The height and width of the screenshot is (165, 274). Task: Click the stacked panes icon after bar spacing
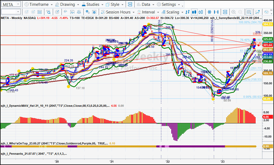click(x=225, y=12)
